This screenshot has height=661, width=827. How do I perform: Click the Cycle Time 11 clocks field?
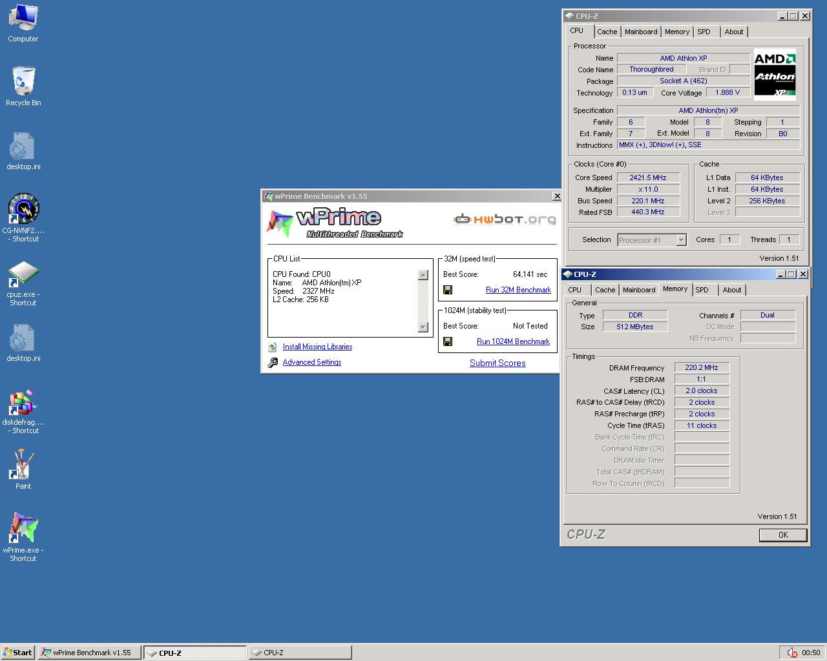point(702,425)
